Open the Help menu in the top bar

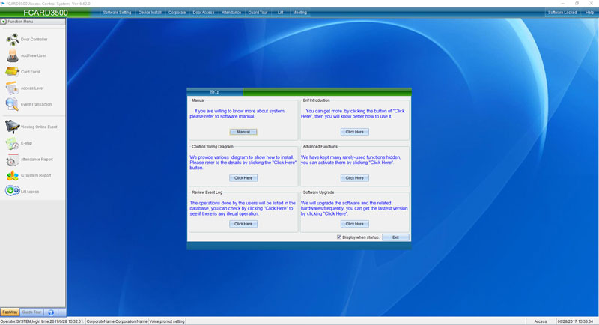(589, 13)
